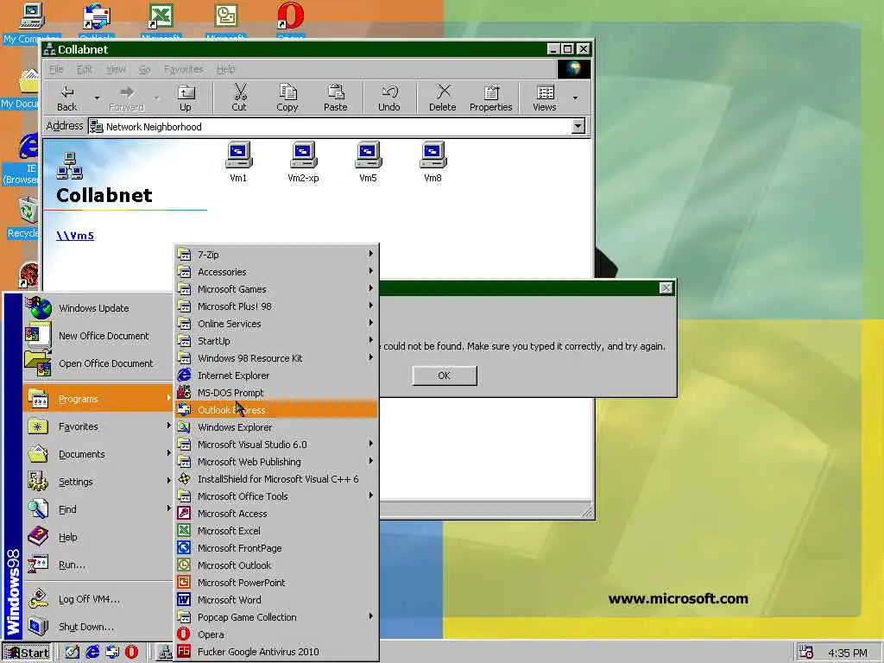Expand Online Services submenu

point(276,324)
